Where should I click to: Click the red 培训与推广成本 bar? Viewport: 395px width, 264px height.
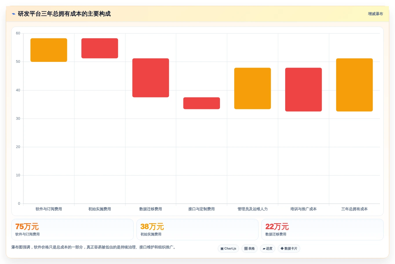[x=303, y=90]
